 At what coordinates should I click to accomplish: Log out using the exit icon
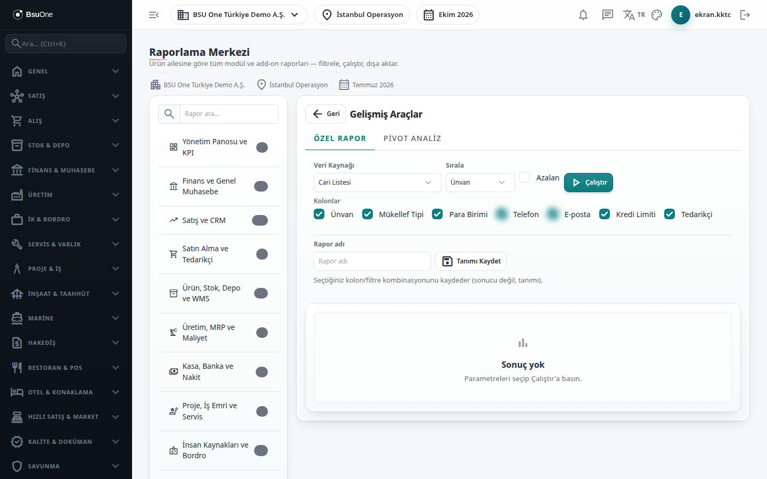pyautogui.click(x=745, y=15)
